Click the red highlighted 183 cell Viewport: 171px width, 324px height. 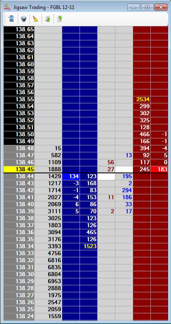click(159, 170)
